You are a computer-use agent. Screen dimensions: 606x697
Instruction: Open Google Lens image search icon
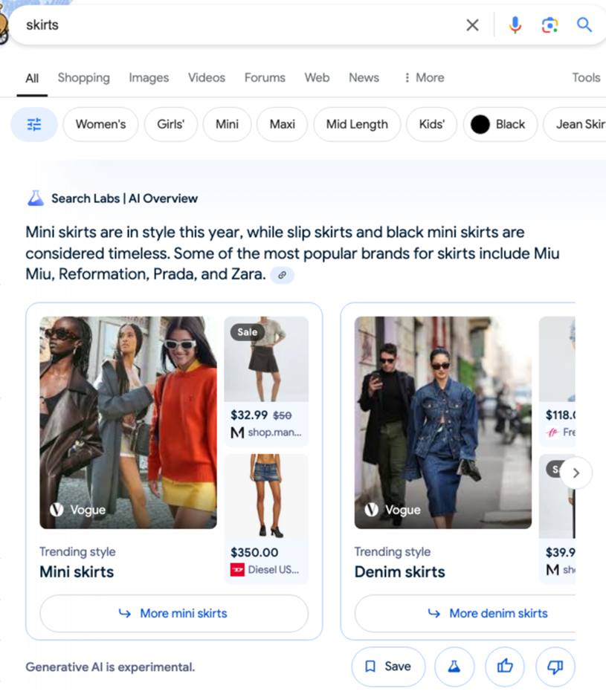point(549,25)
